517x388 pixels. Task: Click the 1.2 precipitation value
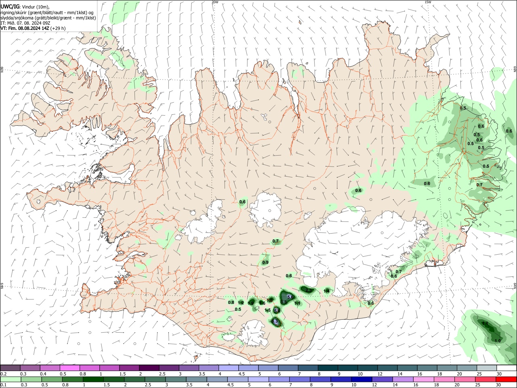click(x=241, y=303)
